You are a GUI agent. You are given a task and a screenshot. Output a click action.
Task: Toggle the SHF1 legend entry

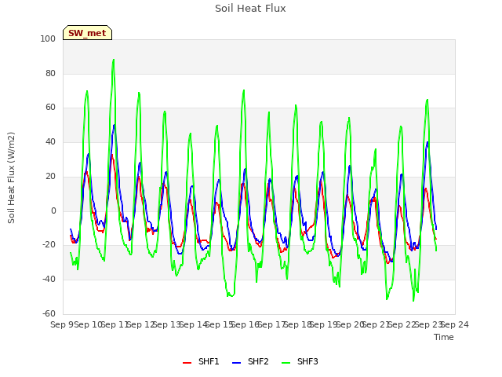point(201,361)
